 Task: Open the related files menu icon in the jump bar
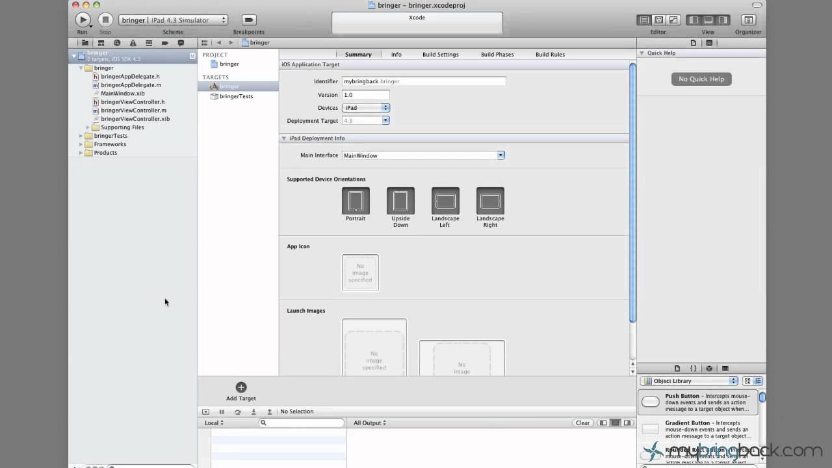click(x=205, y=43)
